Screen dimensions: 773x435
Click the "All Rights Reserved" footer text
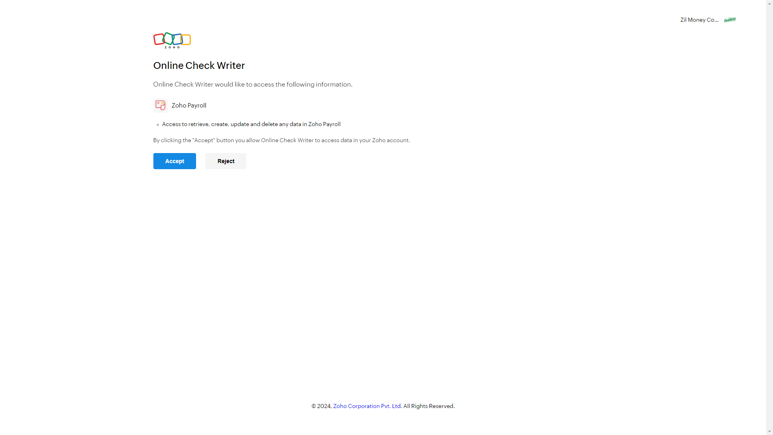(429, 406)
